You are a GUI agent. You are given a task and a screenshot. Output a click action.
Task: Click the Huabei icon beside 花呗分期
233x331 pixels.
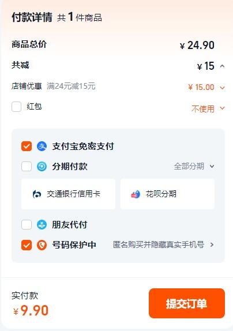coord(136,194)
